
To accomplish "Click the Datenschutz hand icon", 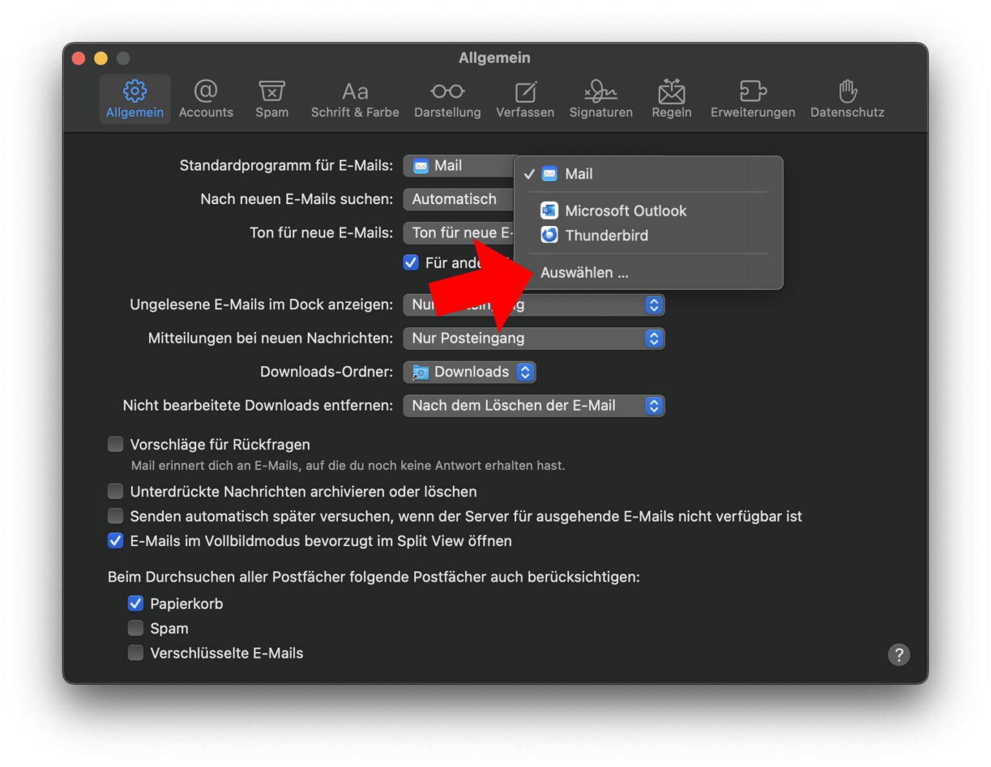I will click(846, 98).
